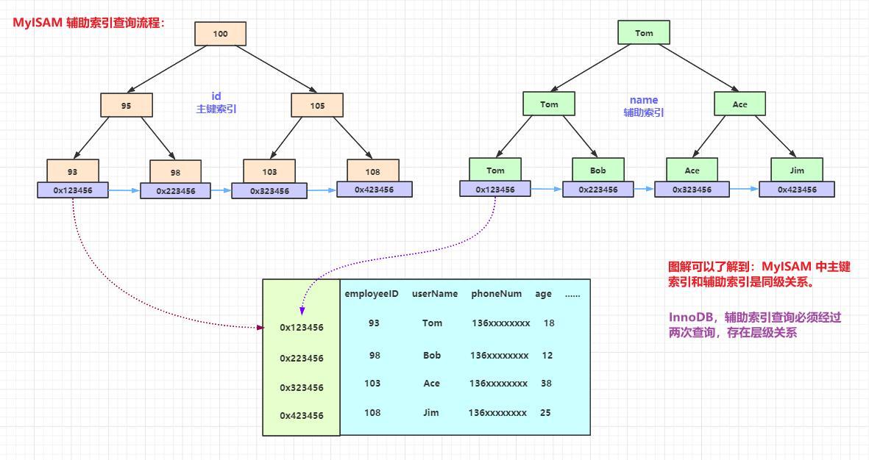Click the MyISAM 辅助索引查询流程 title
Screen dimensions: 869x460
[88, 23]
